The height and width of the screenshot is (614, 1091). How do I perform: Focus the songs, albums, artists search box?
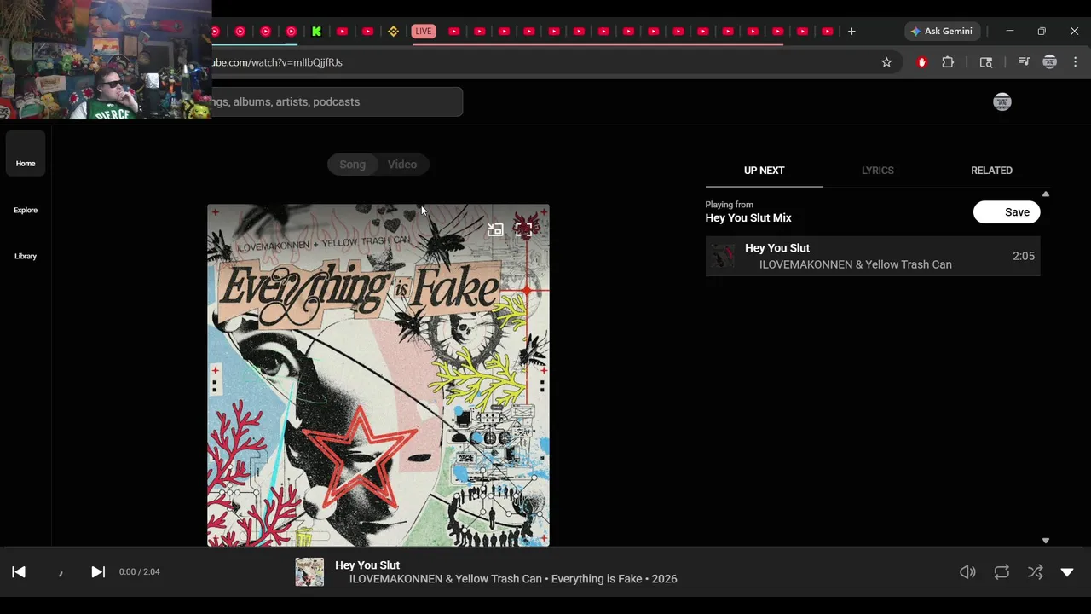[x=338, y=102]
